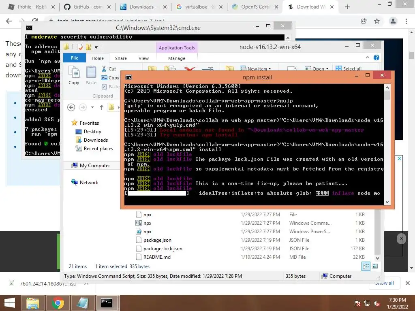
Task: Open the Customize Quick Access Toolbar dropdown
Action: point(96,47)
